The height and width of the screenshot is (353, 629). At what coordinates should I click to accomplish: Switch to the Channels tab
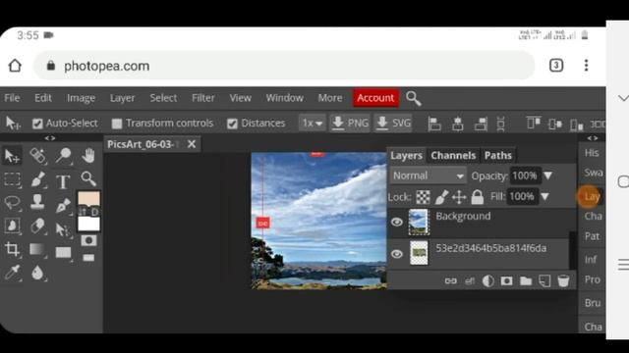[x=453, y=155]
